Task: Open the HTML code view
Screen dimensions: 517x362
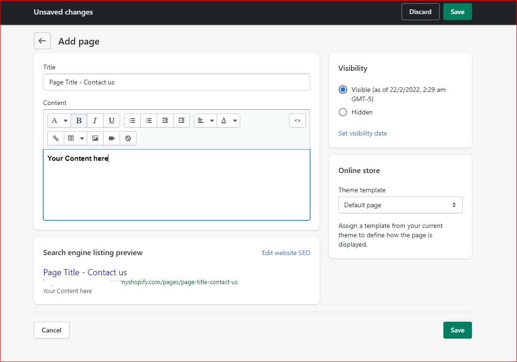Action: point(297,121)
